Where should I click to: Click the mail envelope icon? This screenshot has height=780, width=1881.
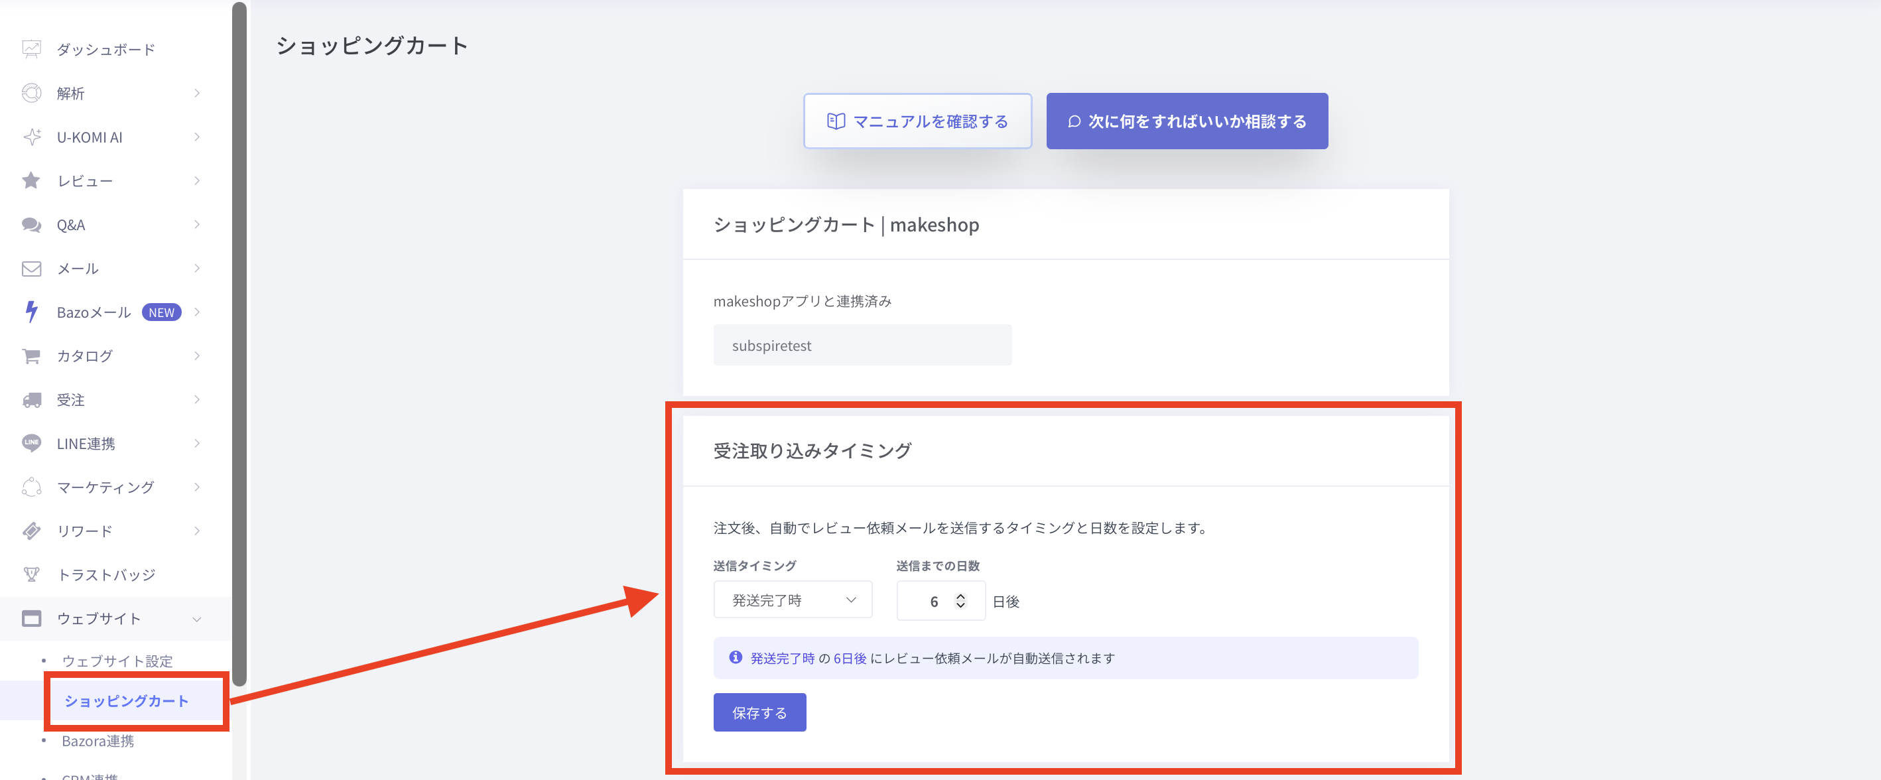pyautogui.click(x=31, y=268)
